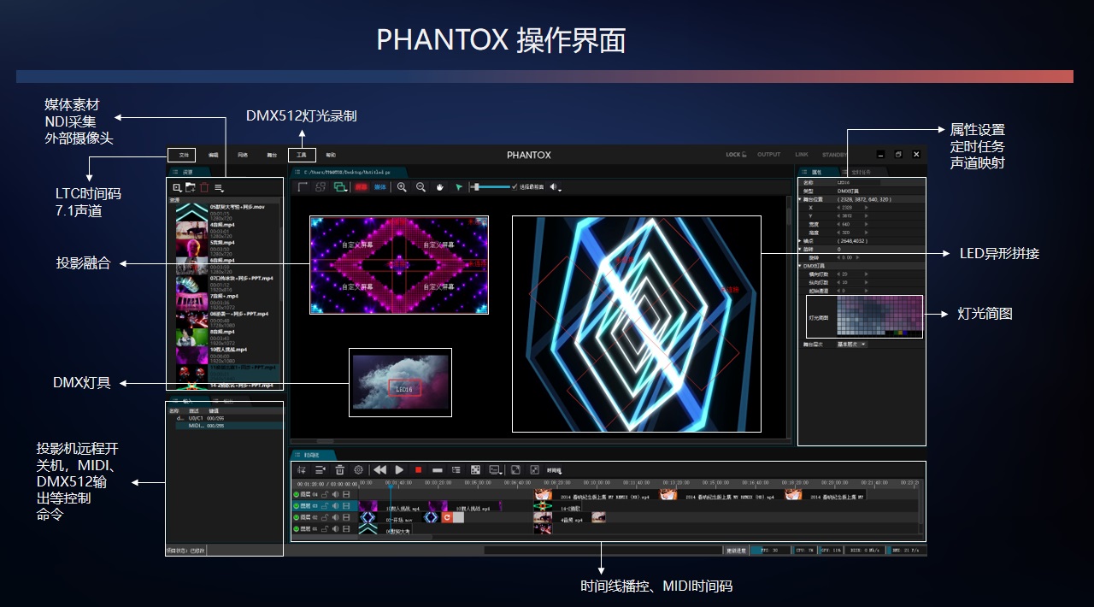Collapse the 旋转 property group

point(800,249)
